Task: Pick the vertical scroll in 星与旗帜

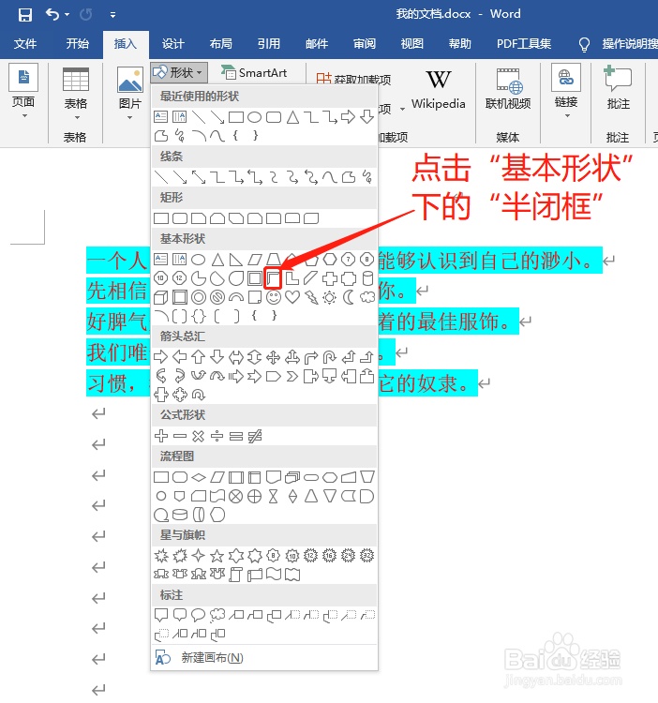Action: point(236,575)
